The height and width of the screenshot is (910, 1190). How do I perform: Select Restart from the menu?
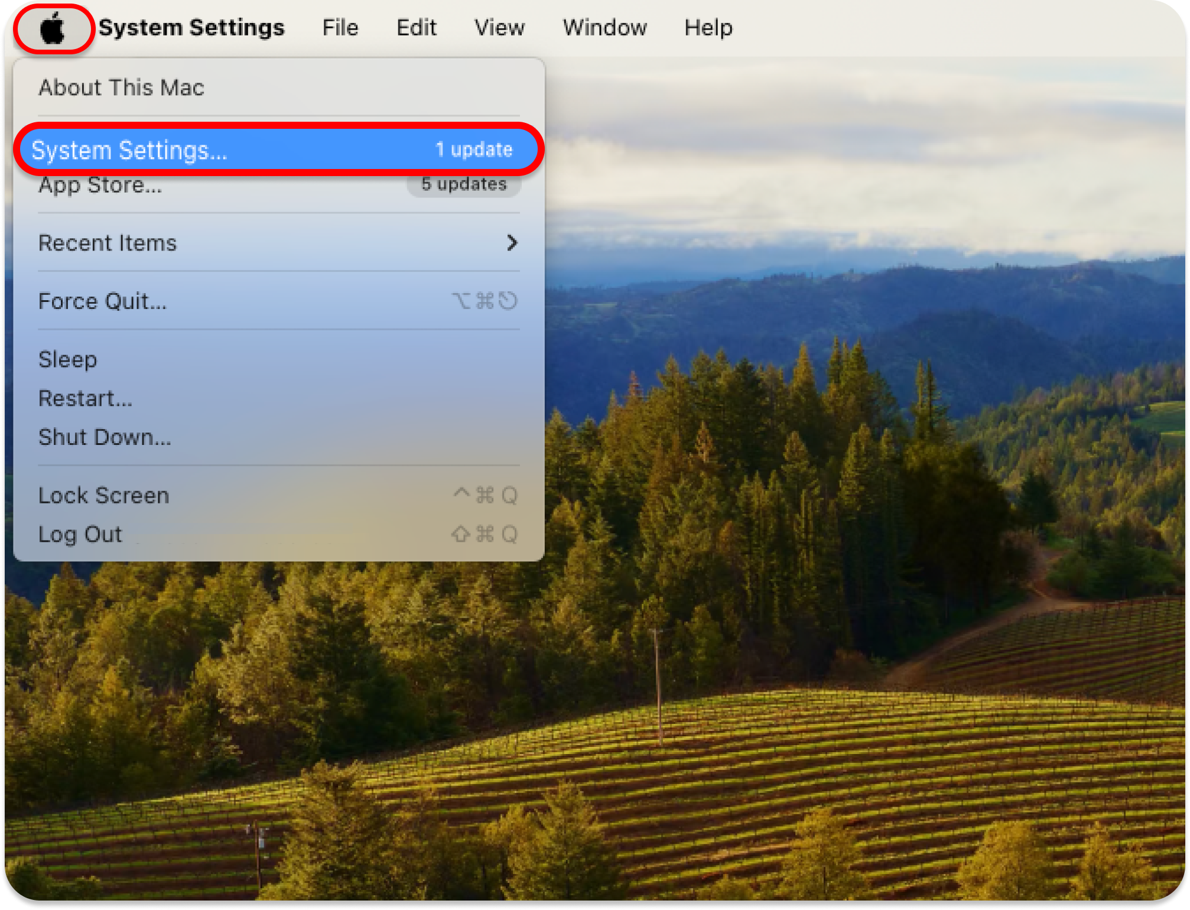tap(85, 398)
